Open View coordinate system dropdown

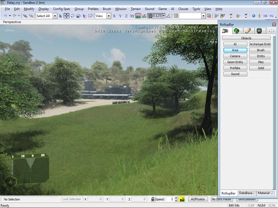tap(109, 16)
